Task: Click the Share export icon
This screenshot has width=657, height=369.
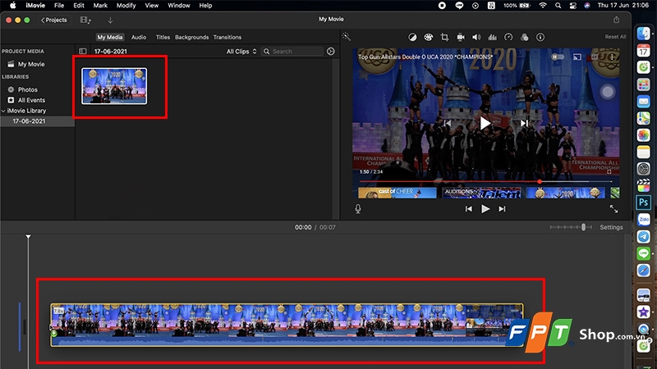Action: (617, 20)
